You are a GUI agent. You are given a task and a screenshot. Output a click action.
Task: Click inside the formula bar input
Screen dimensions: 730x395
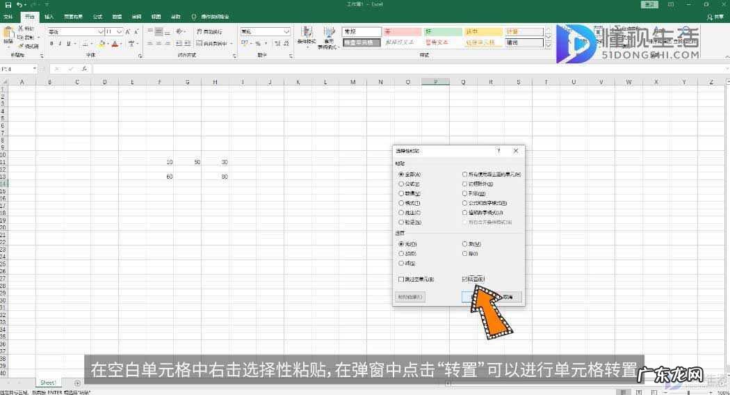pyautogui.click(x=409, y=69)
